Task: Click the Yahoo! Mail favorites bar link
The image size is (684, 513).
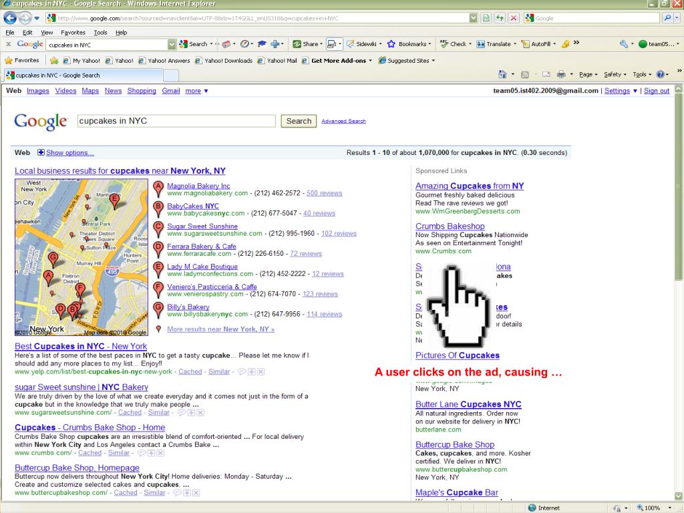Action: [277, 61]
